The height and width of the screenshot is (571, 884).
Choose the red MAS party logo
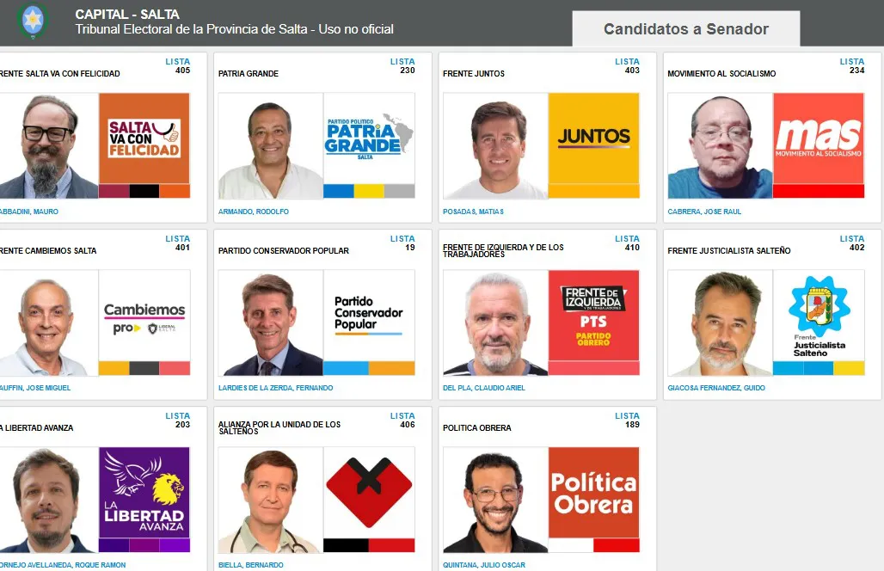(819, 138)
